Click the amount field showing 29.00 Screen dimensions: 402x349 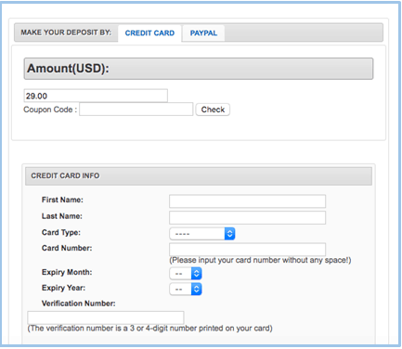tap(96, 96)
